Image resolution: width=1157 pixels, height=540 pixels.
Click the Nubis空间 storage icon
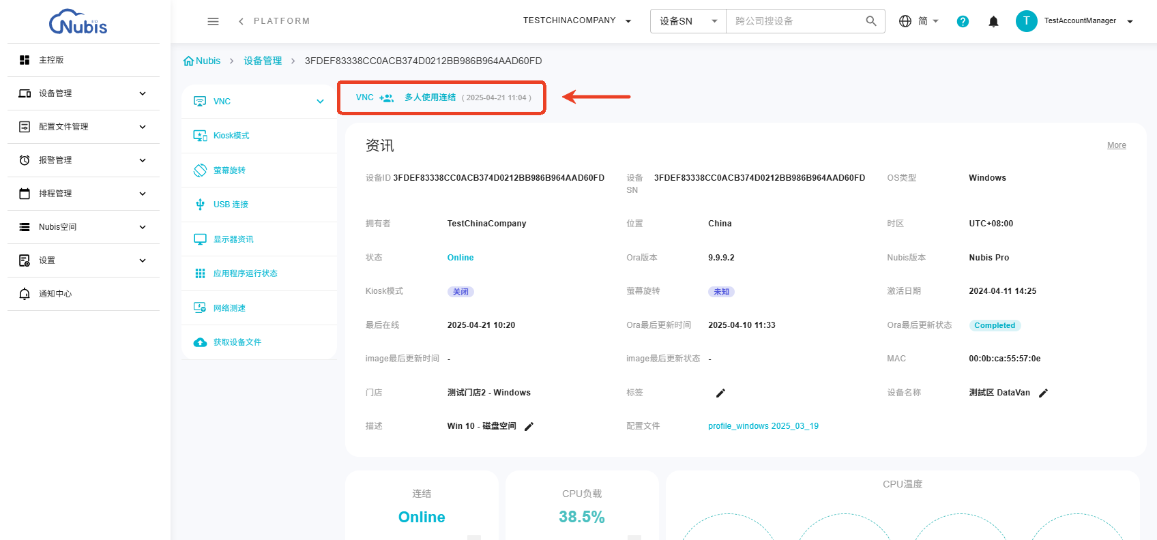pyautogui.click(x=25, y=227)
